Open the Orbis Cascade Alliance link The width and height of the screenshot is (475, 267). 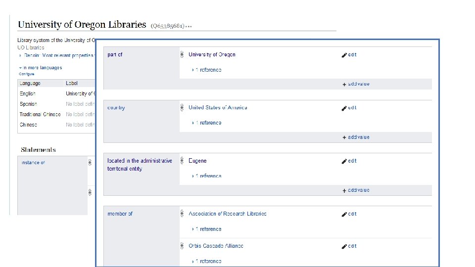click(216, 246)
